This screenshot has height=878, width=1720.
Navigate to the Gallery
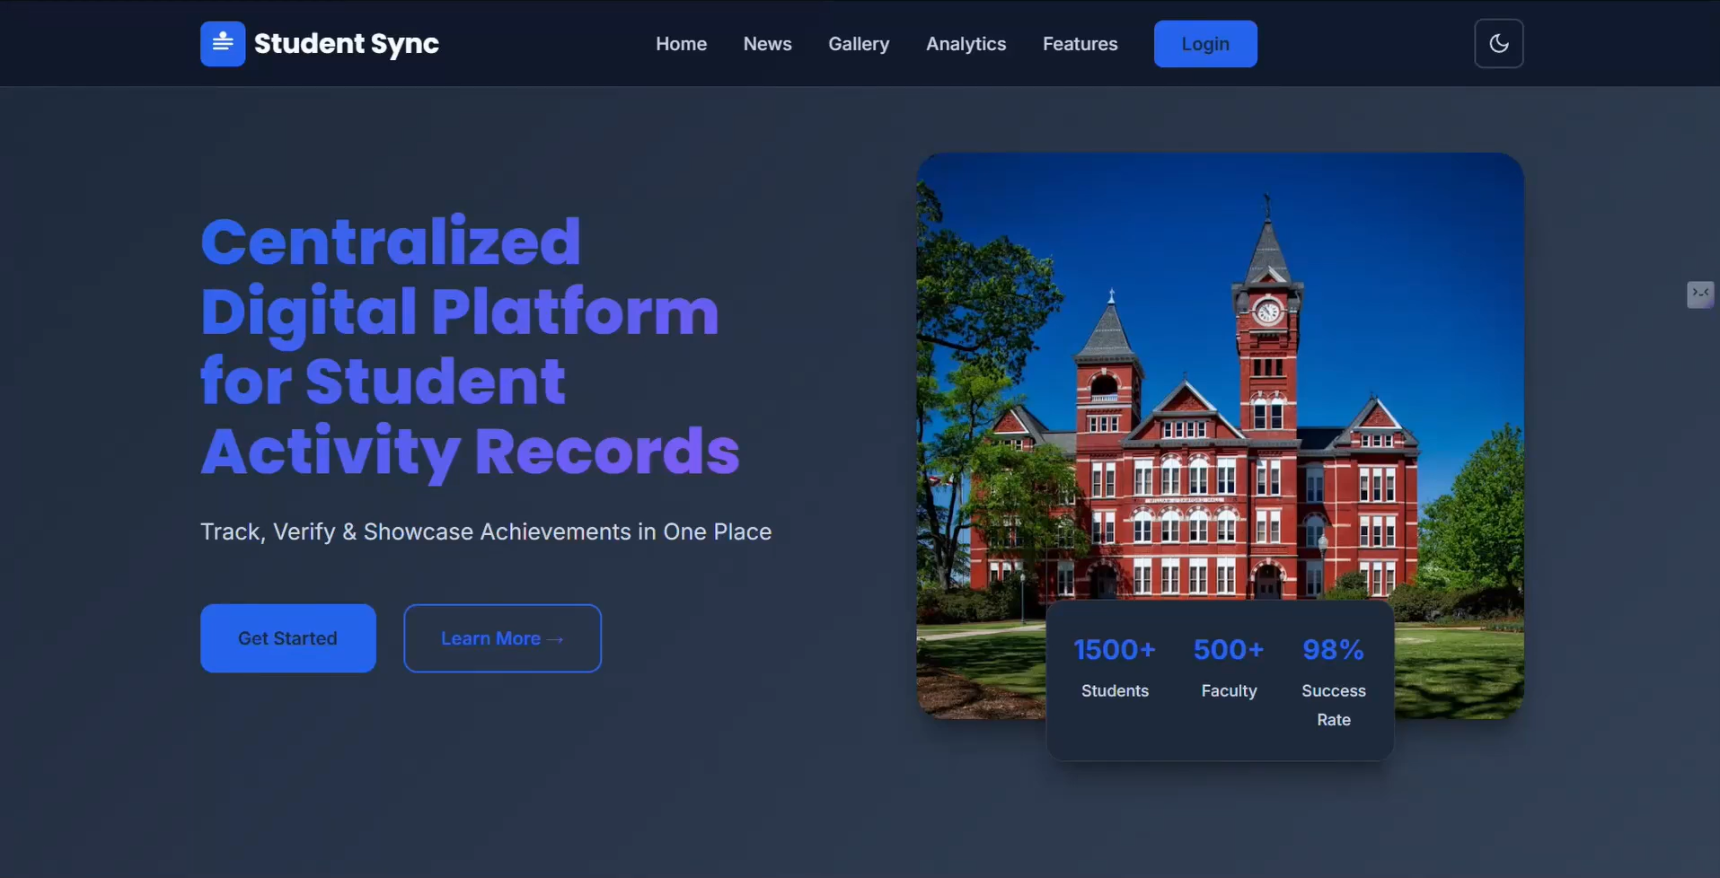coord(858,44)
